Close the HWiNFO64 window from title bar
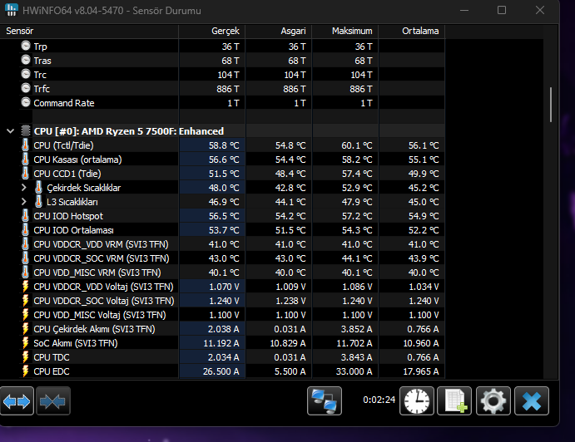 click(540, 10)
